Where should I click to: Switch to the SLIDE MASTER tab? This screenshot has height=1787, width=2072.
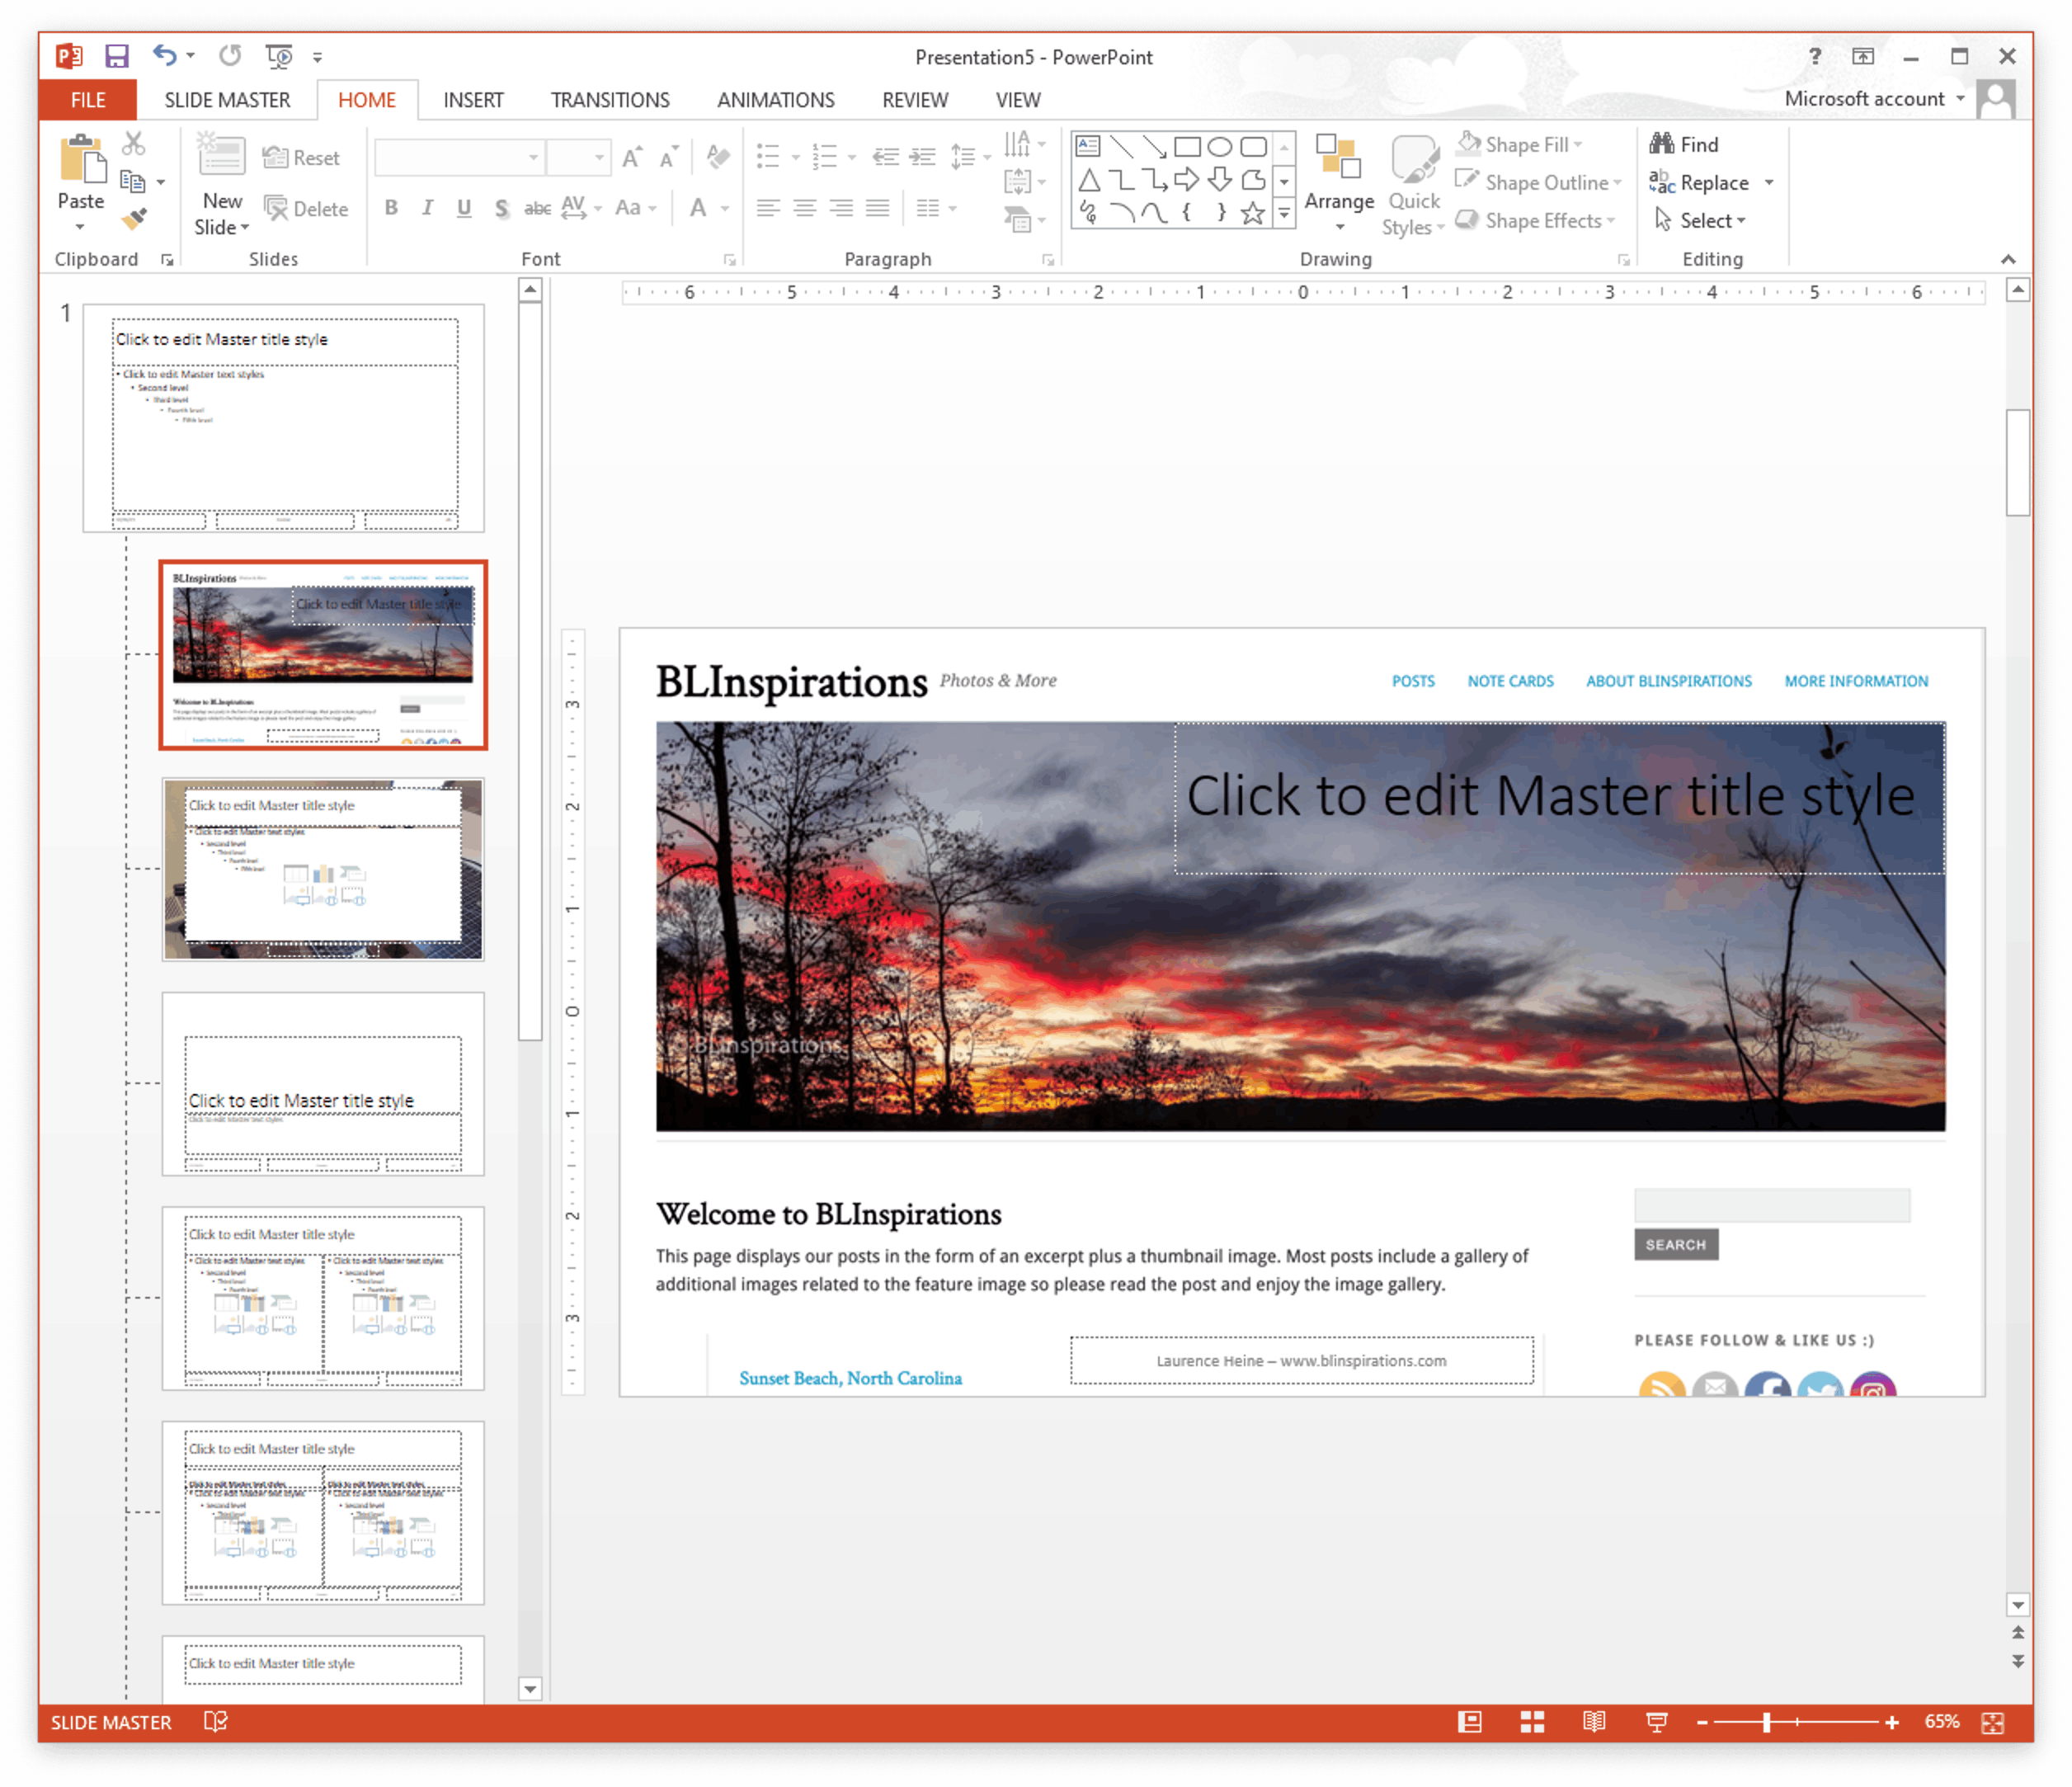coord(227,100)
